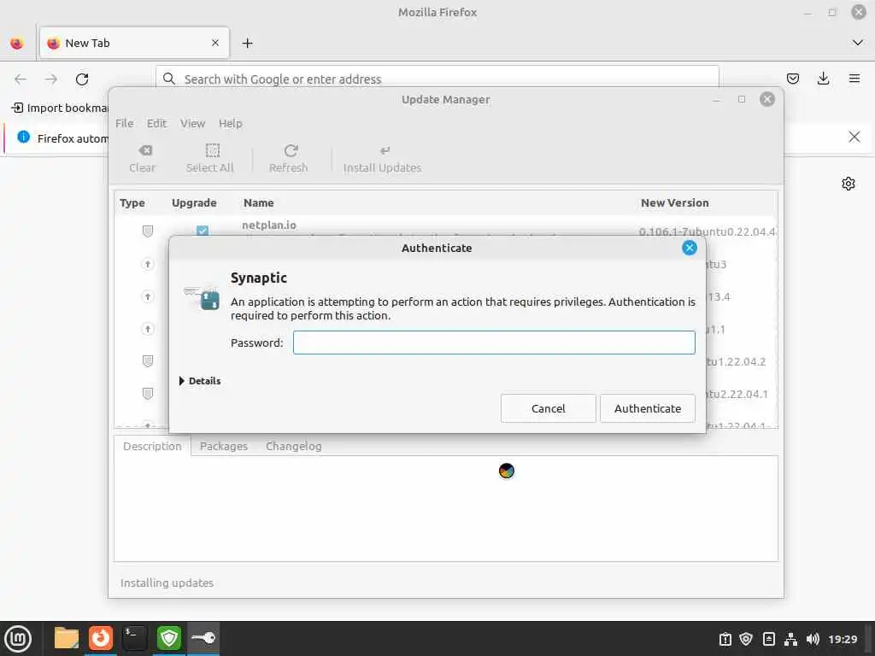The height and width of the screenshot is (656, 875).
Task: Minimize the Update Manager window
Action: (717, 99)
